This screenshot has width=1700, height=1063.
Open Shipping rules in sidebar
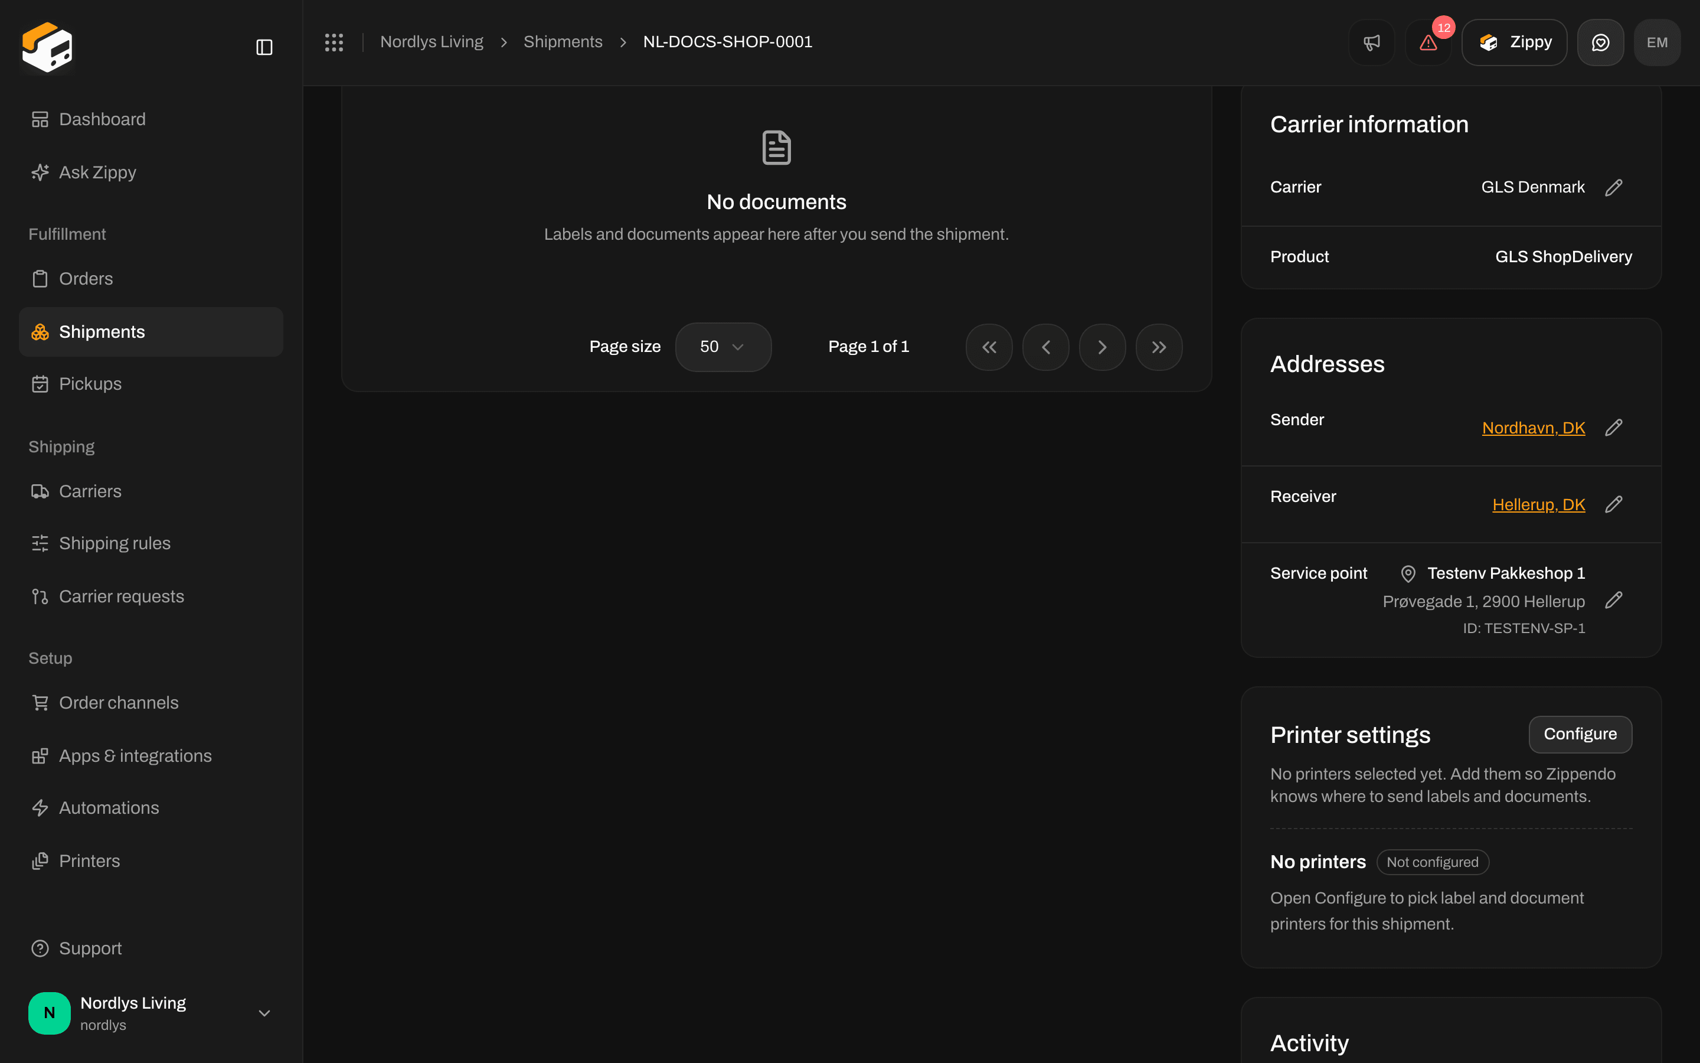pyautogui.click(x=151, y=543)
